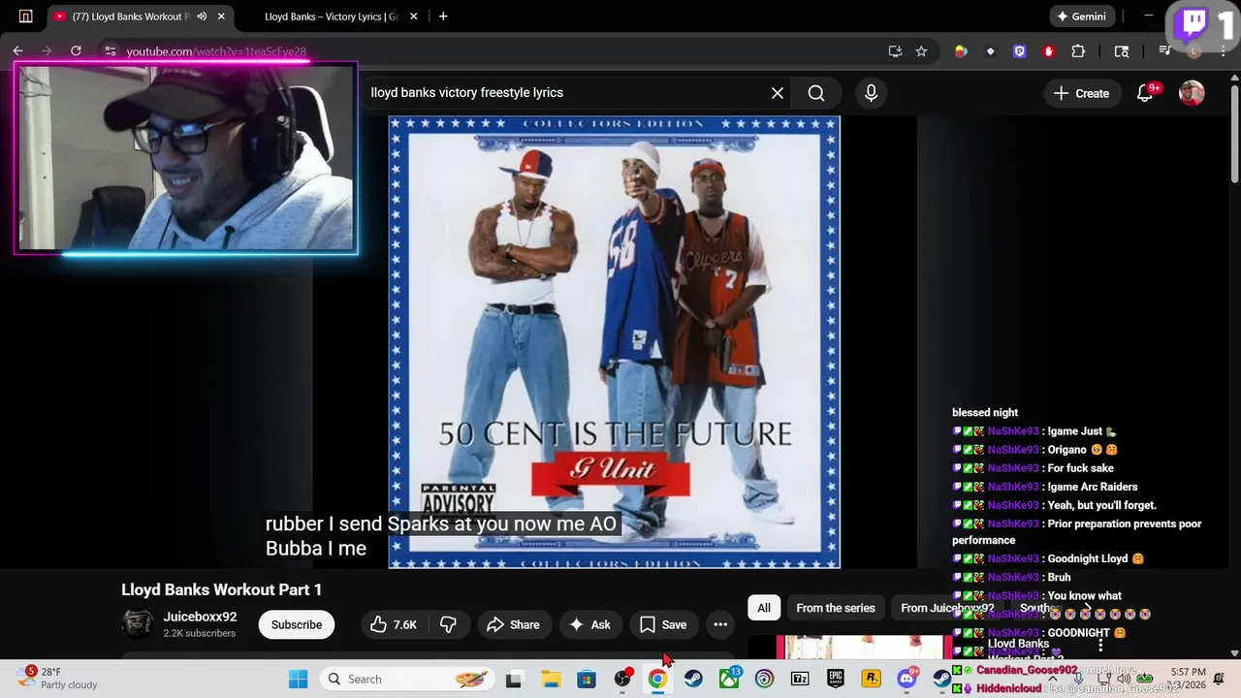Open Rockstar Games launcher from the taskbar
This screenshot has height=698, width=1241.
click(872, 679)
